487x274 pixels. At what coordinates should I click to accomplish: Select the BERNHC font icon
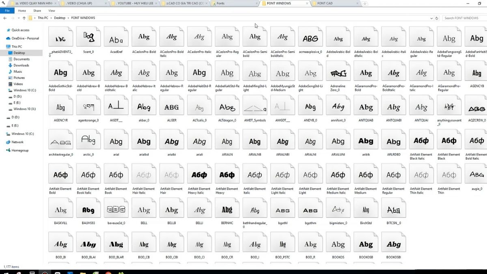click(227, 208)
